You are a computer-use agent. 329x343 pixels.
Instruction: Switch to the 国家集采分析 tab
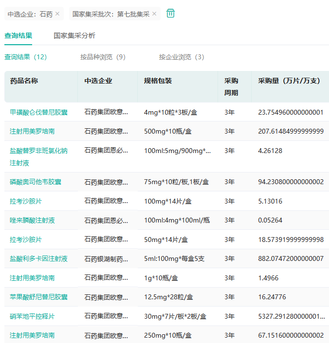(74, 35)
